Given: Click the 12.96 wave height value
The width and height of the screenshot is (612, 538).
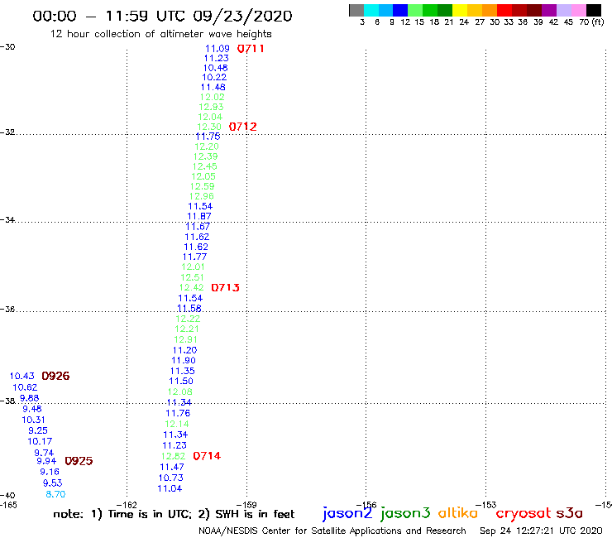Looking at the screenshot, I should (202, 196).
